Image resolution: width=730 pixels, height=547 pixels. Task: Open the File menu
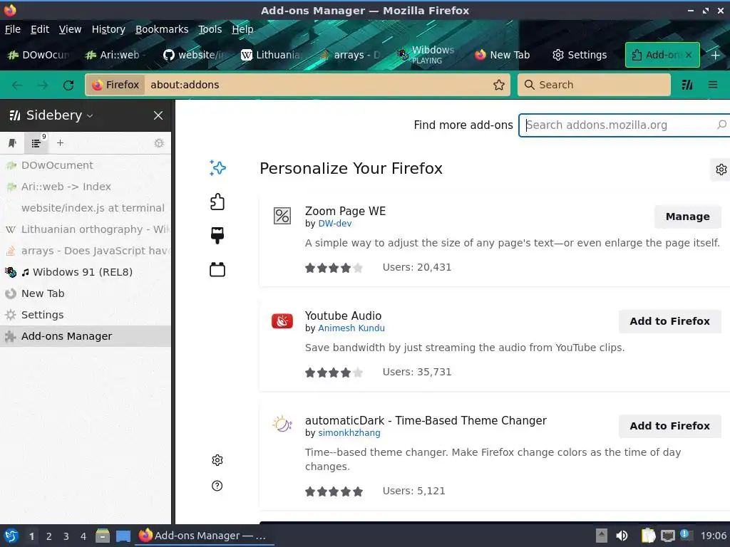13,29
